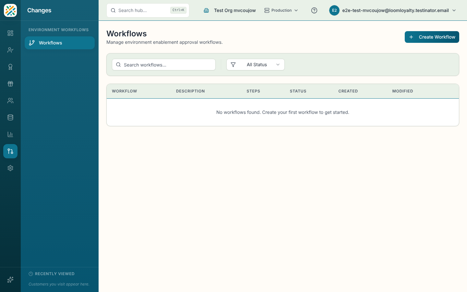Viewport: 467px width, 292px height.
Task: Click the ENVIRONMENT WORKFLOWS section label
Action: (58, 30)
